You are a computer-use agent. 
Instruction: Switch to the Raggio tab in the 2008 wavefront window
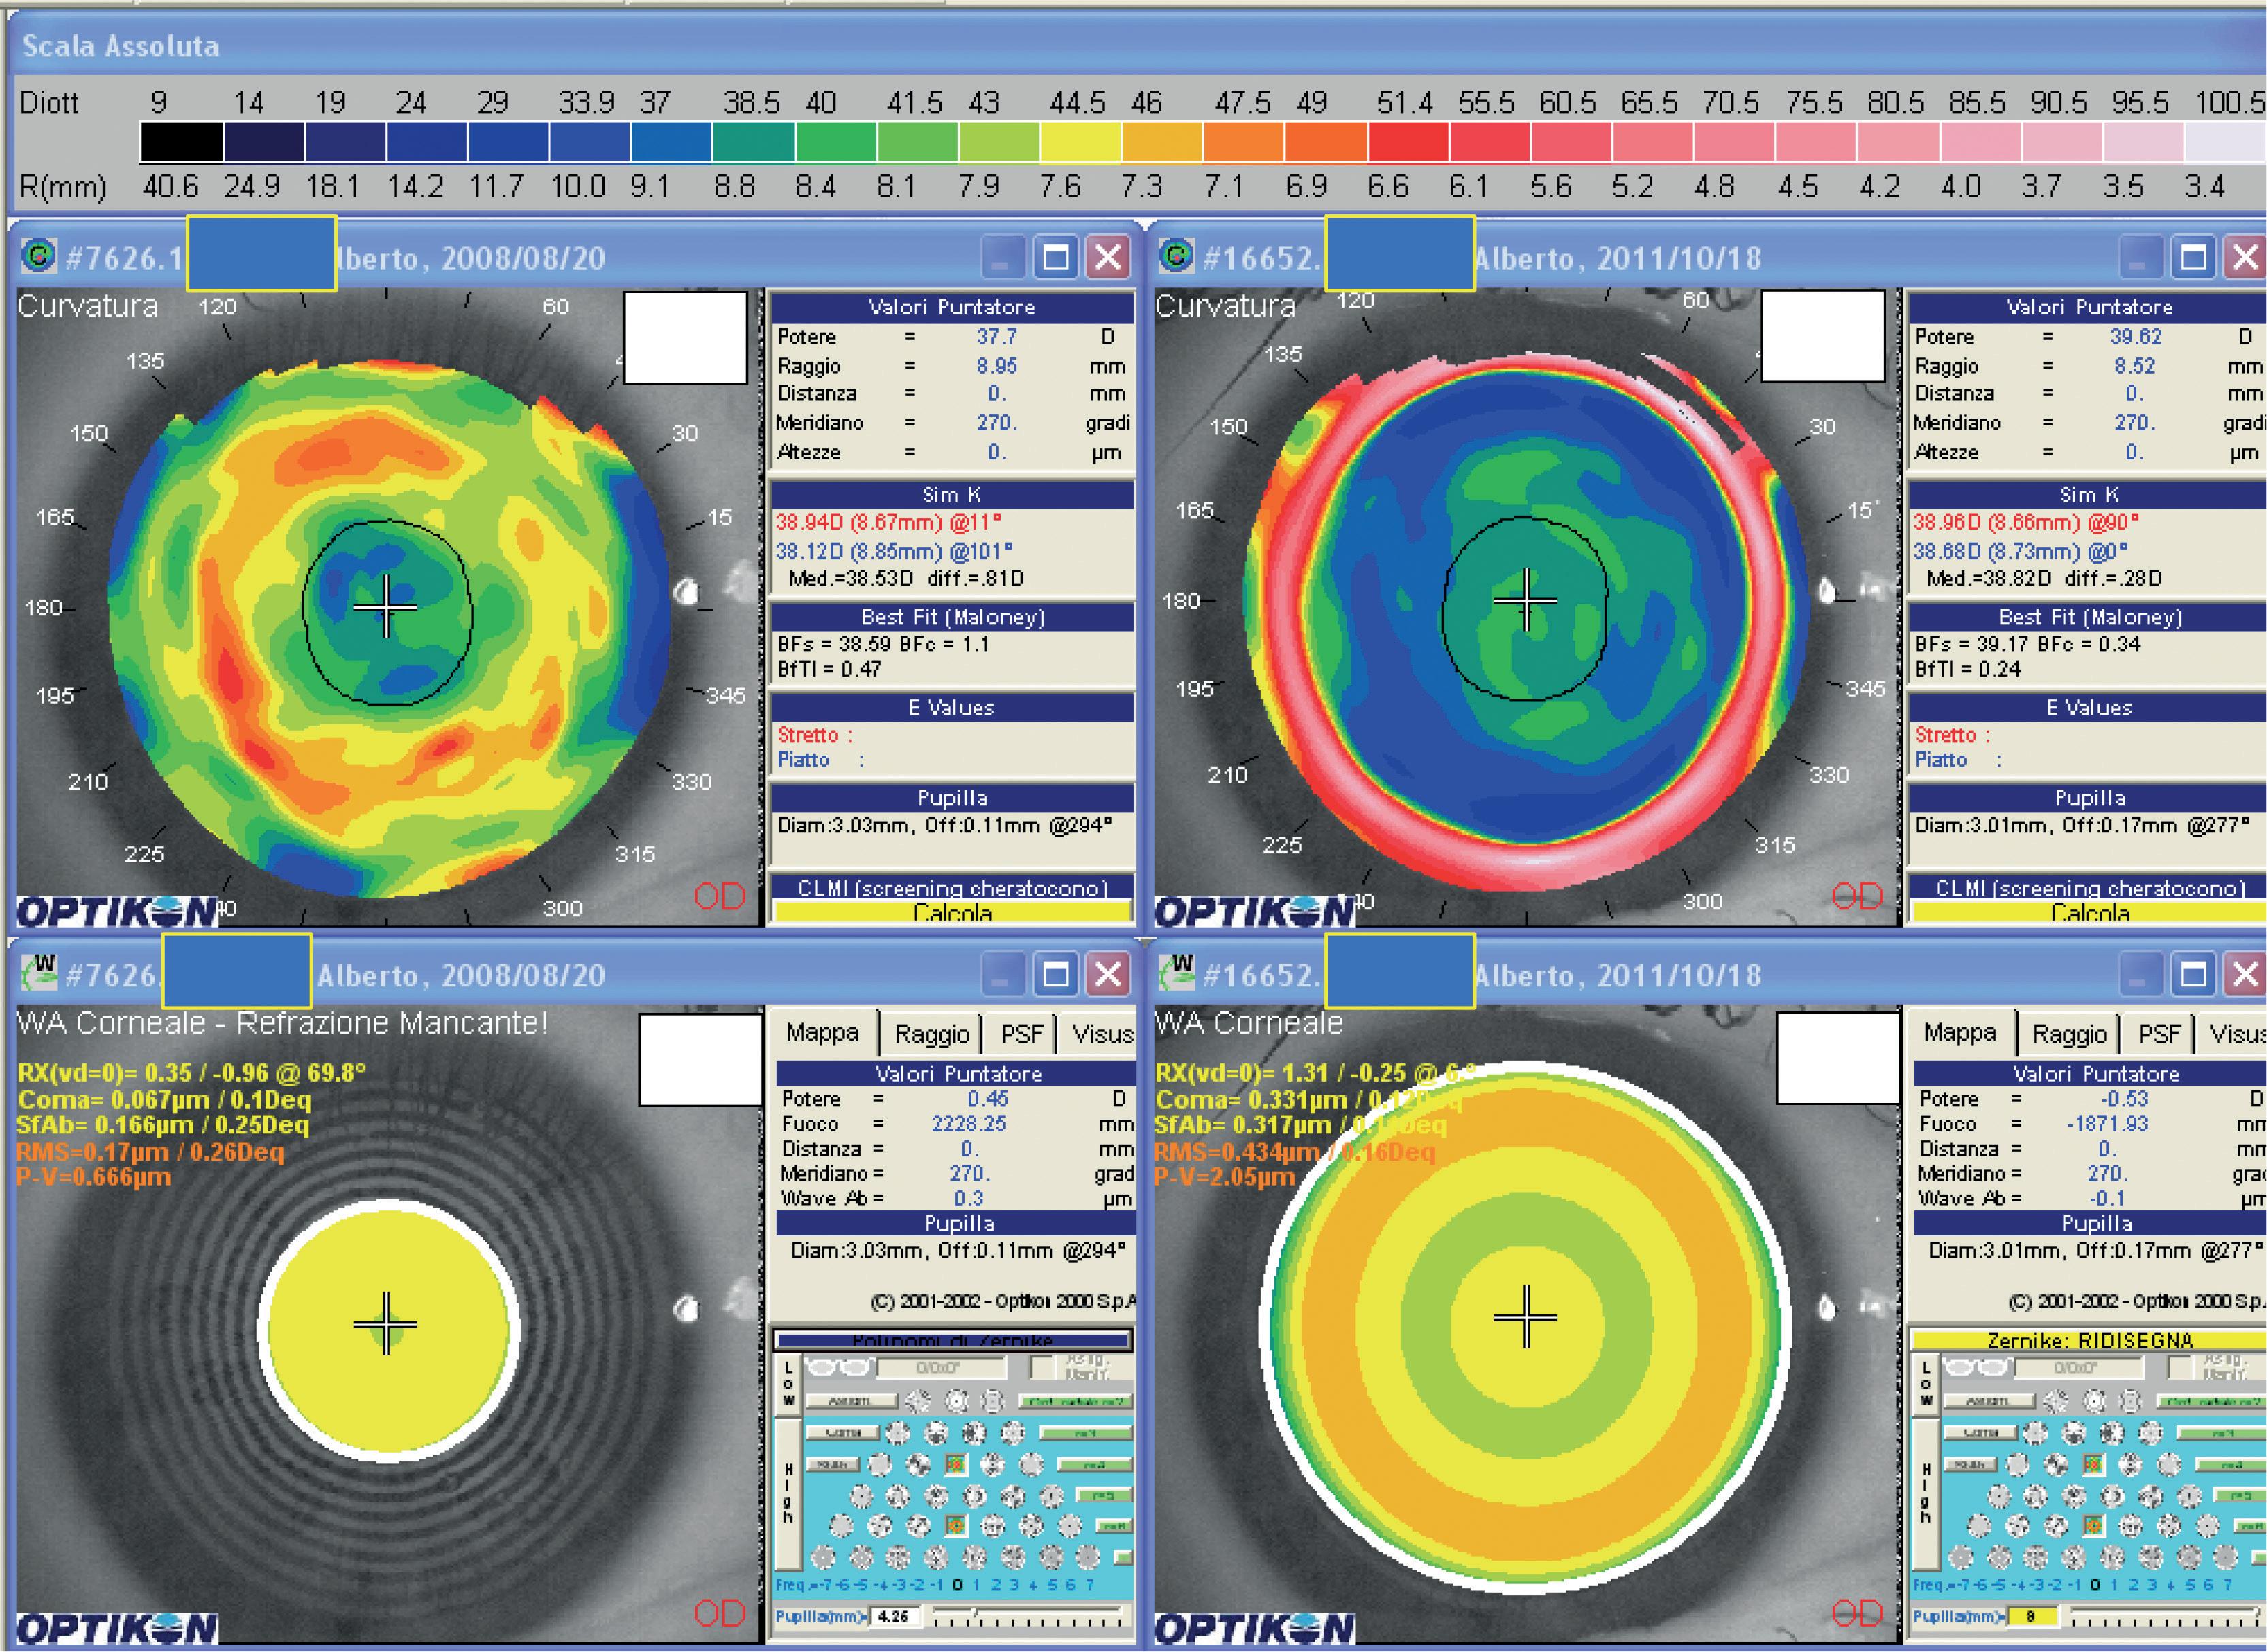pos(931,1034)
